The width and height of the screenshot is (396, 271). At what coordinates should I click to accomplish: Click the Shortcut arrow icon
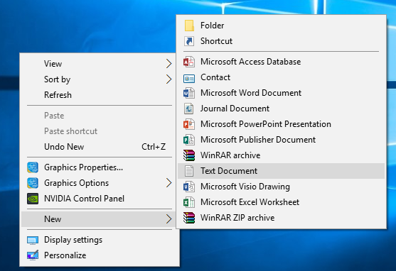tap(189, 41)
